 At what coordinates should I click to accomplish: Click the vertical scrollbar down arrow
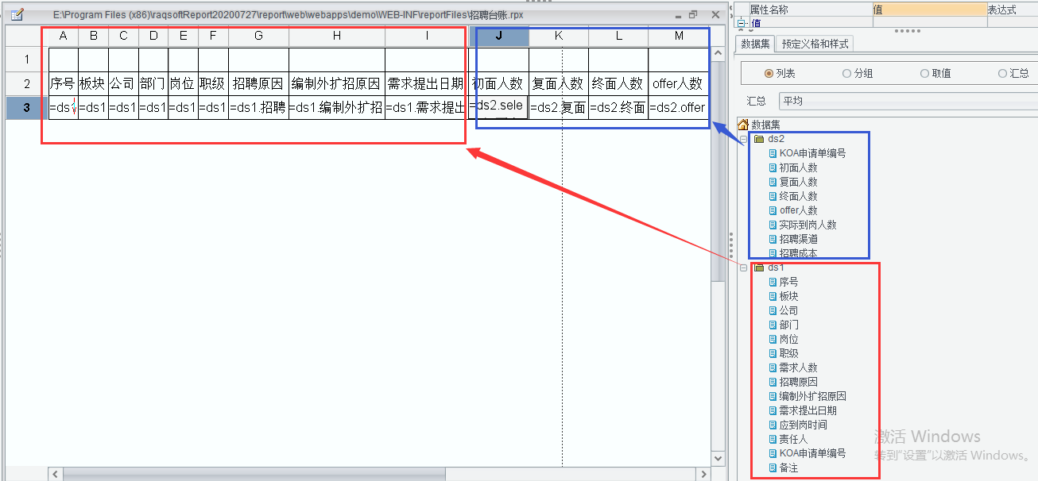(x=718, y=459)
